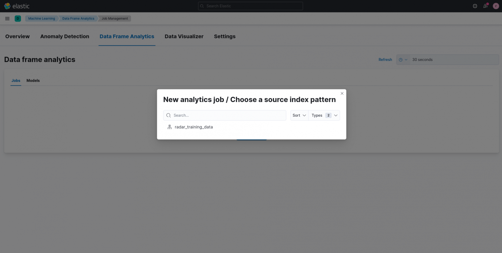Image resolution: width=502 pixels, height=253 pixels.
Task: Click the Refresh link
Action: pyautogui.click(x=385, y=59)
